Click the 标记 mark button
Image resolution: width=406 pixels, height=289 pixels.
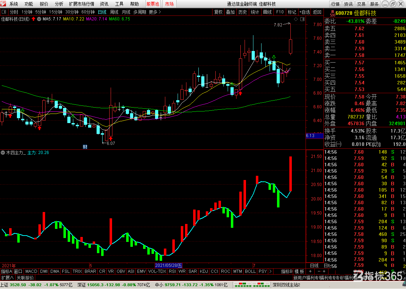pyautogui.click(x=292, y=12)
